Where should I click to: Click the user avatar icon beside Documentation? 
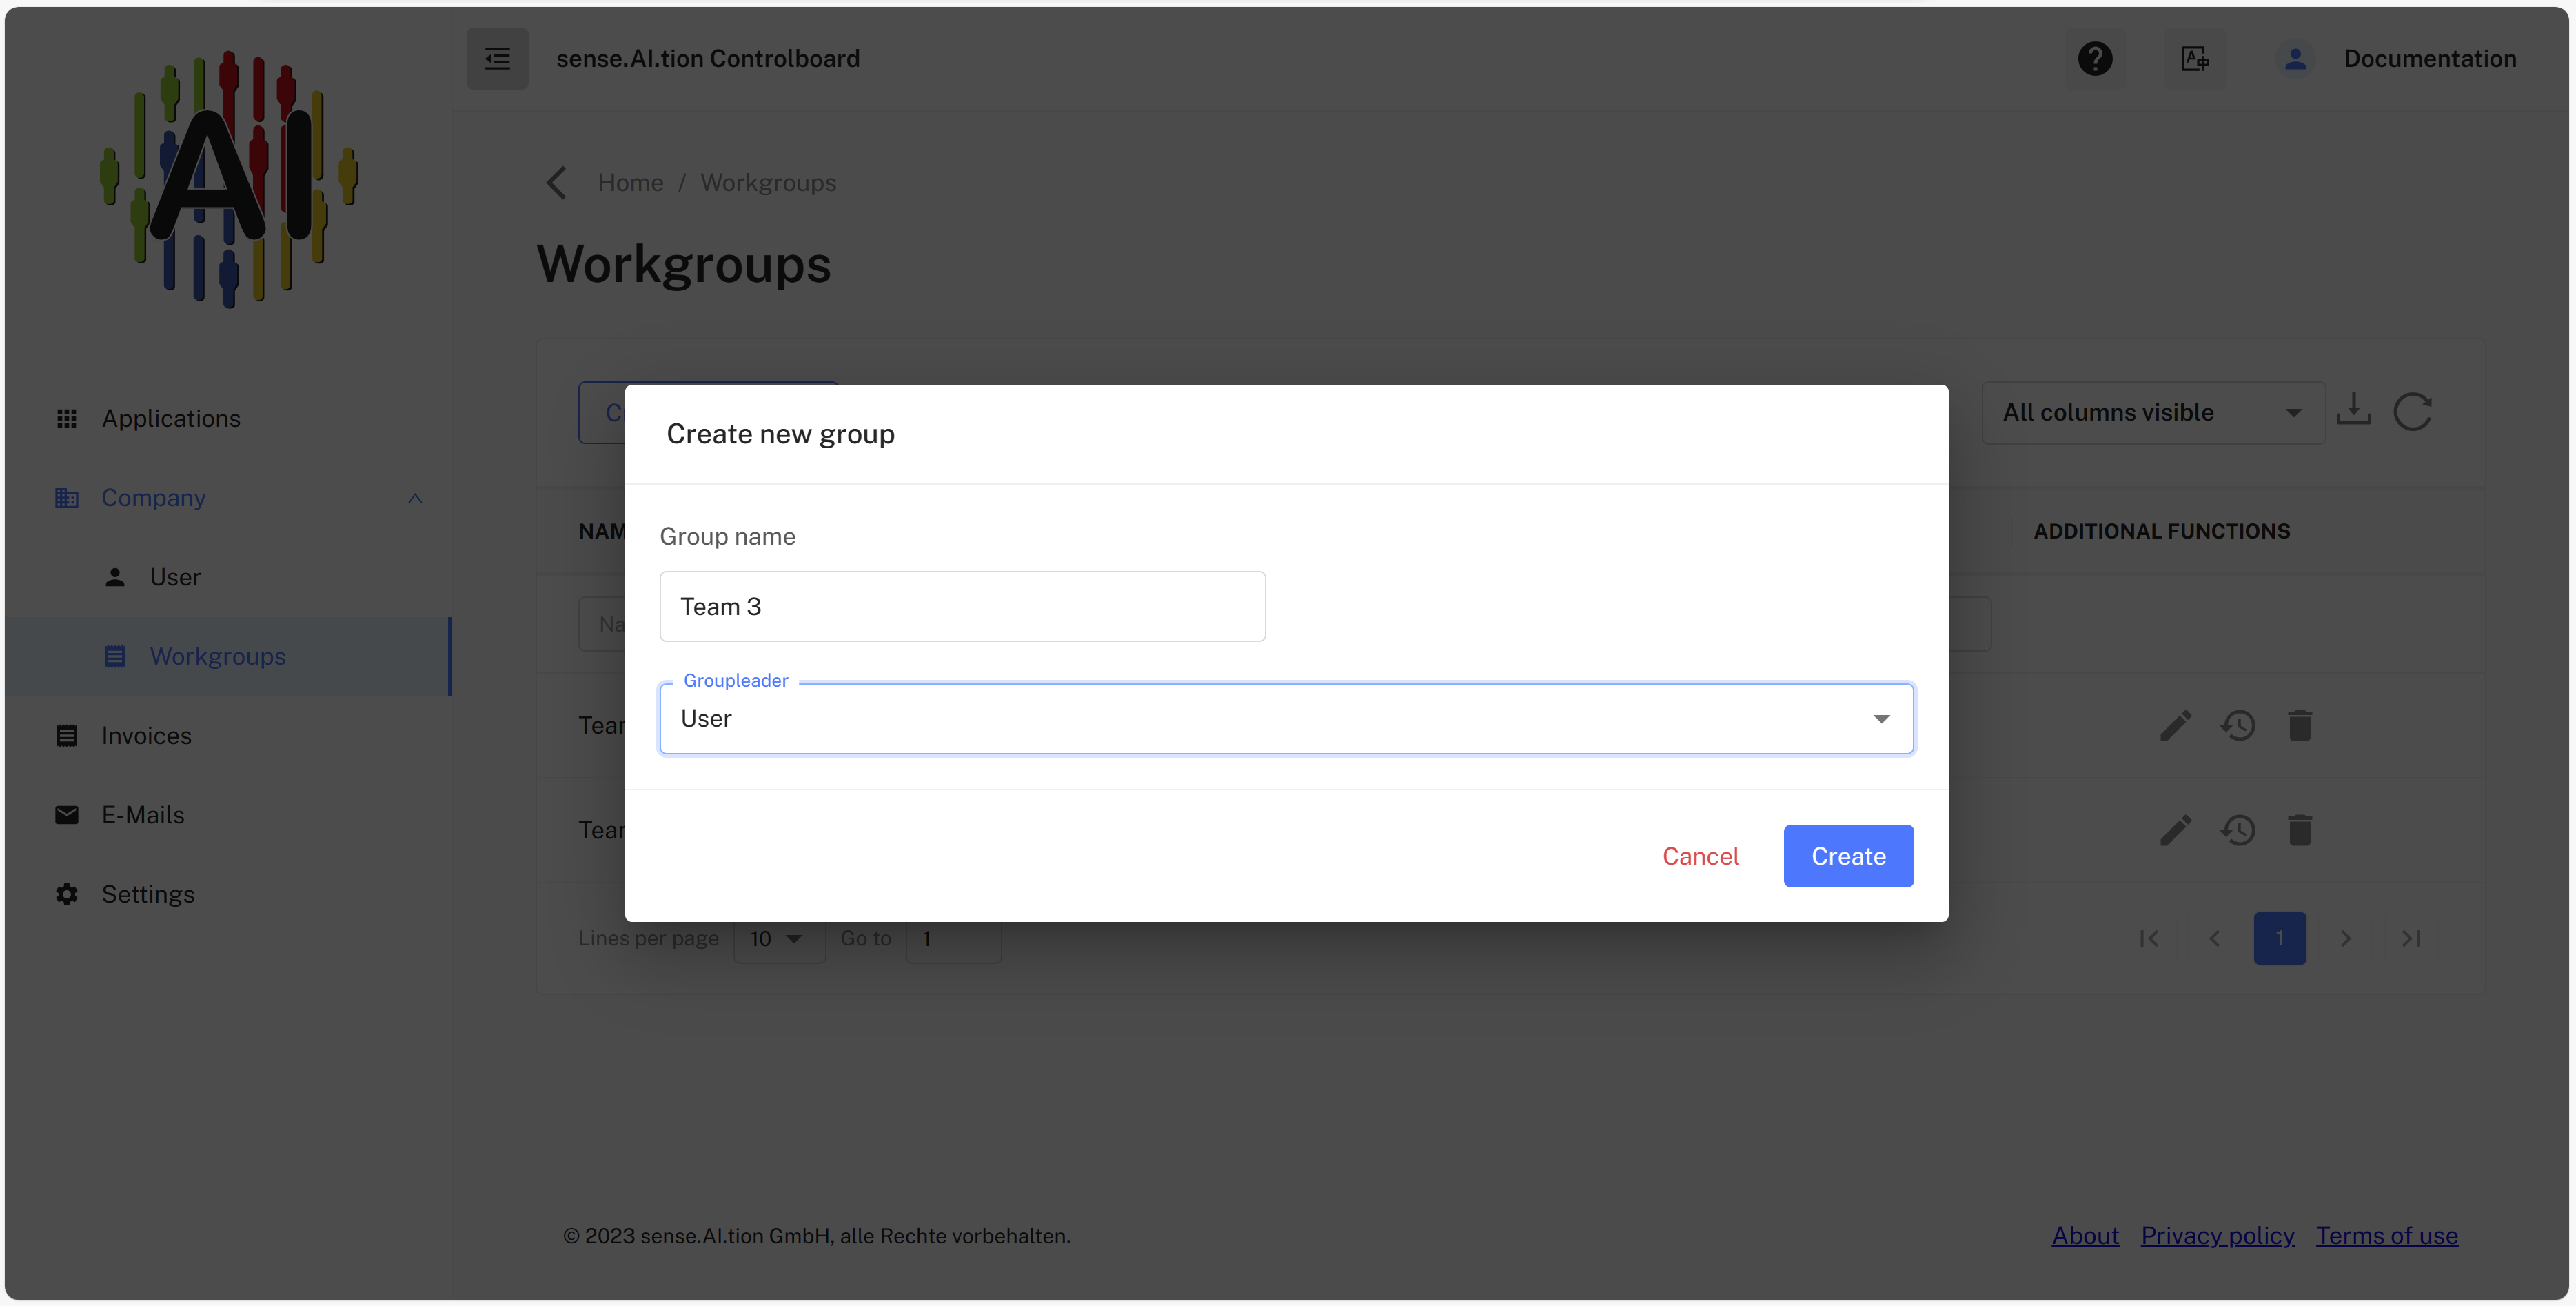2295,59
